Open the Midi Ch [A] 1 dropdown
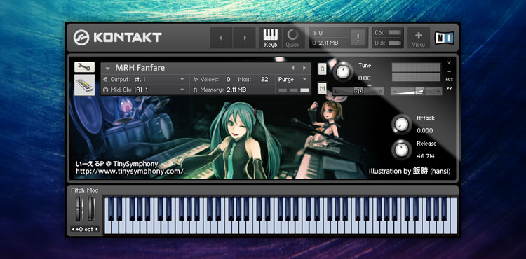This screenshot has height=259, width=526. point(144,90)
